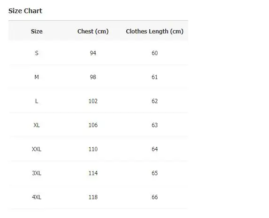Click clothes length value 61
This screenshot has height=218, width=269.
coord(154,77)
